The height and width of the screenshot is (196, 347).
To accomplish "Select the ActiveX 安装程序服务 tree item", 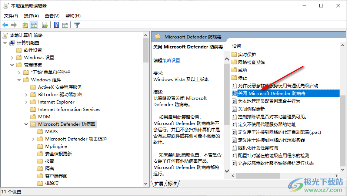I will tap(60, 87).
